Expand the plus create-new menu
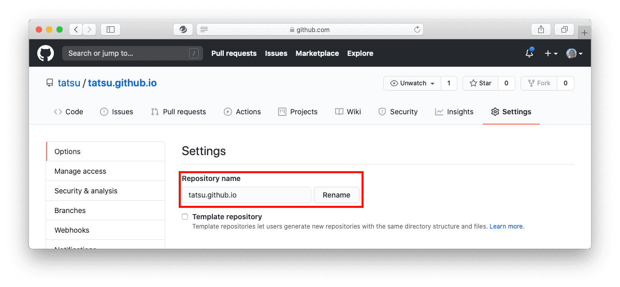This screenshot has height=287, width=620. [551, 53]
